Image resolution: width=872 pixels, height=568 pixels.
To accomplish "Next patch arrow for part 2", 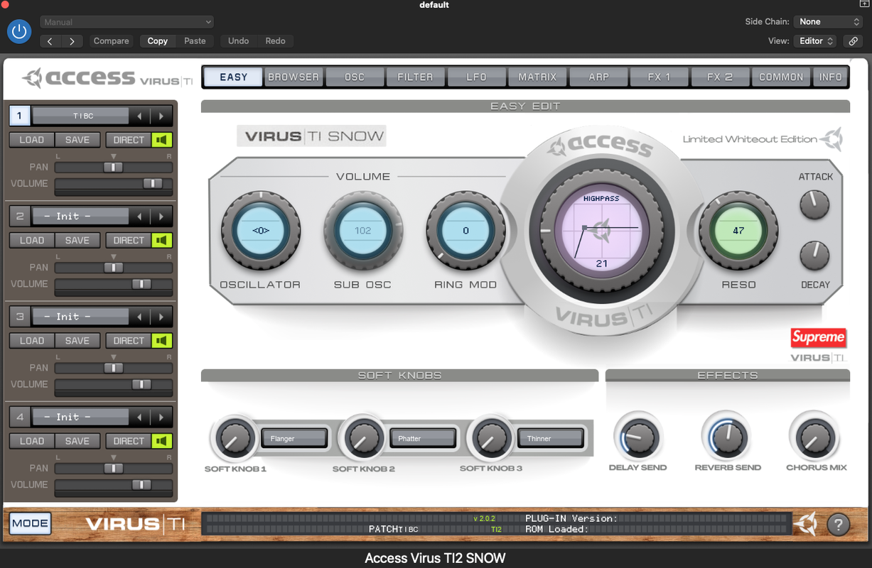I will [161, 216].
